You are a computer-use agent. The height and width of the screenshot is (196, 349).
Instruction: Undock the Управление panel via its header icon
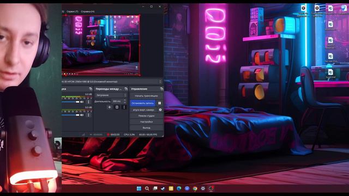pyautogui.click(x=161, y=89)
